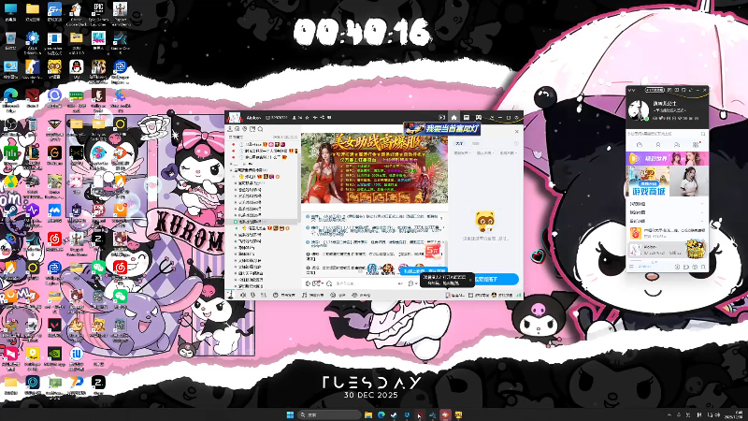Click the rightmost bottom icon in YY main window

pyautogui.click(x=703, y=267)
